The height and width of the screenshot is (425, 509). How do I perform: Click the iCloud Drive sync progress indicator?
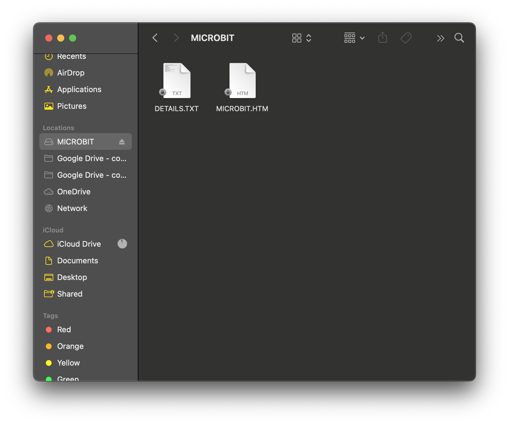point(122,244)
